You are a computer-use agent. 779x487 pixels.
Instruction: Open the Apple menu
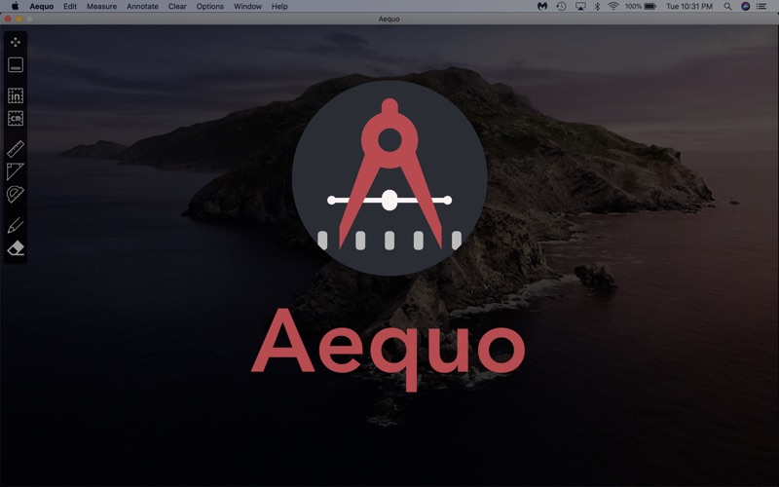tap(15, 7)
